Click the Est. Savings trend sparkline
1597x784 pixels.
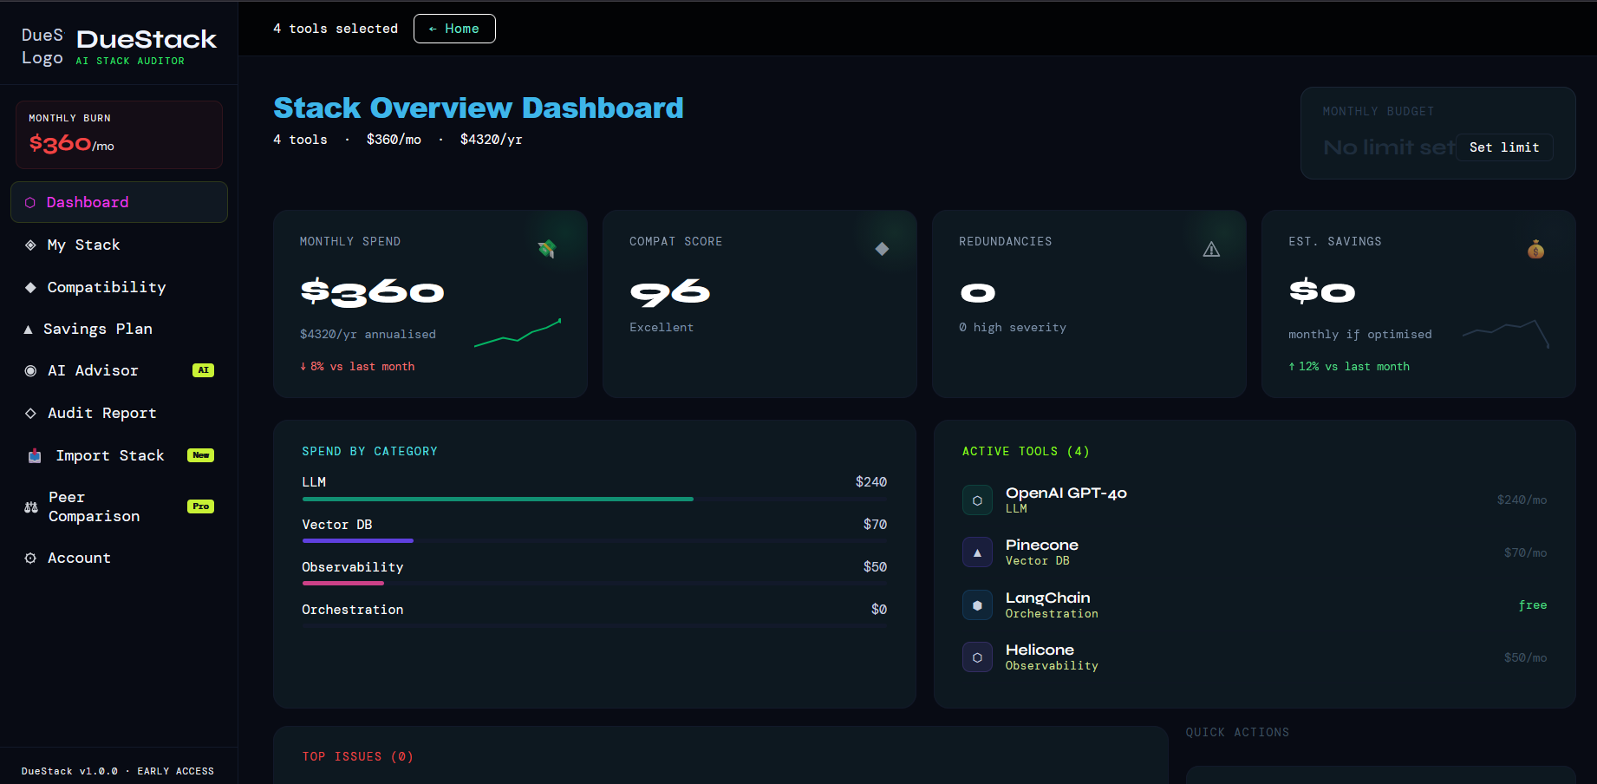(x=1506, y=334)
